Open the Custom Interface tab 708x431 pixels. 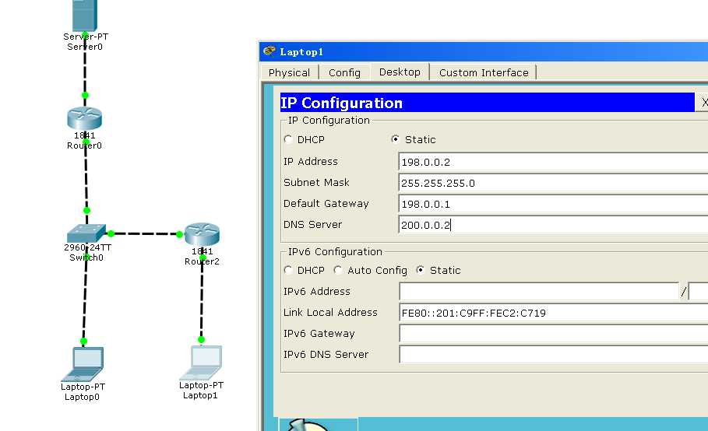point(484,72)
